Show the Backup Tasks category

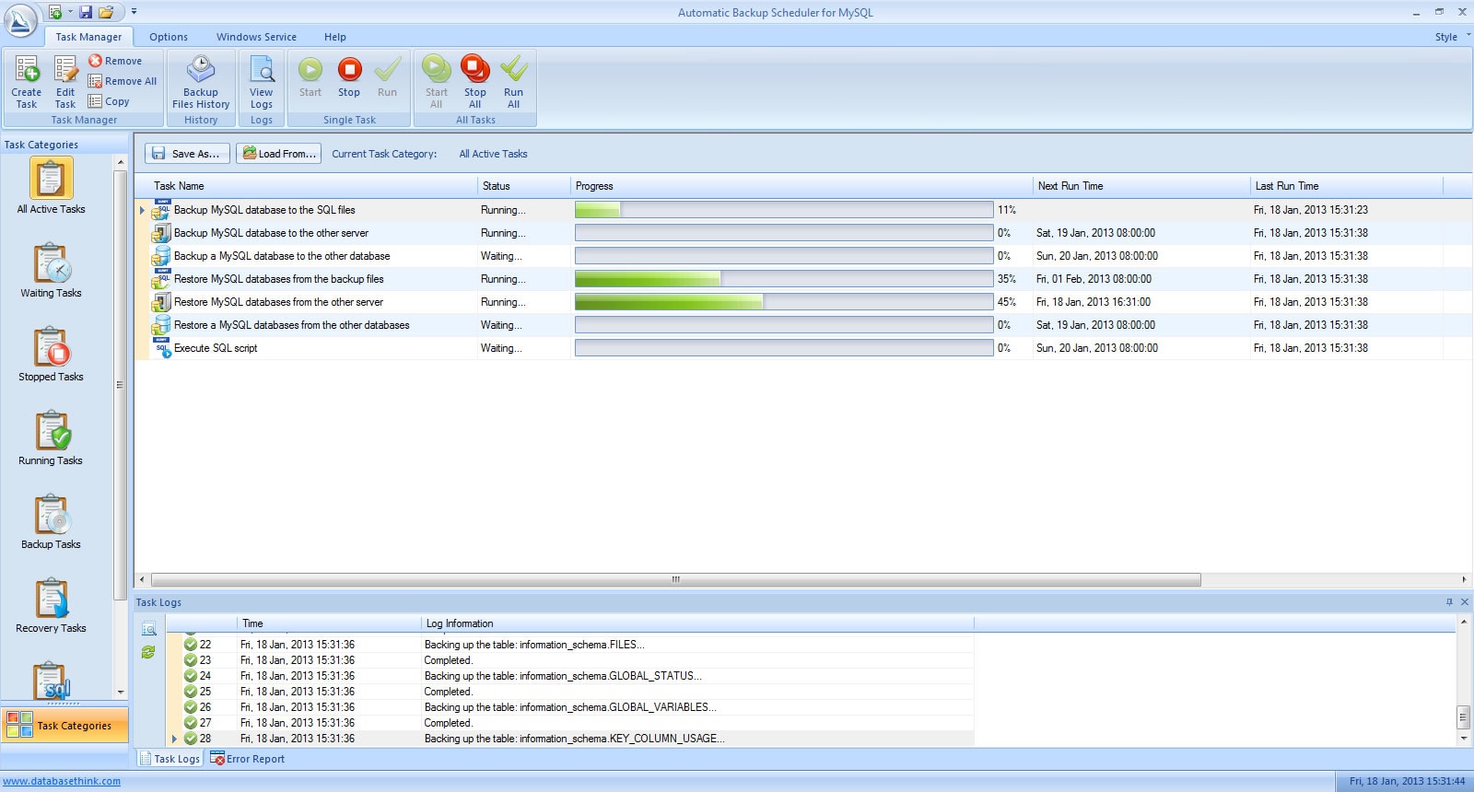pyautogui.click(x=51, y=521)
